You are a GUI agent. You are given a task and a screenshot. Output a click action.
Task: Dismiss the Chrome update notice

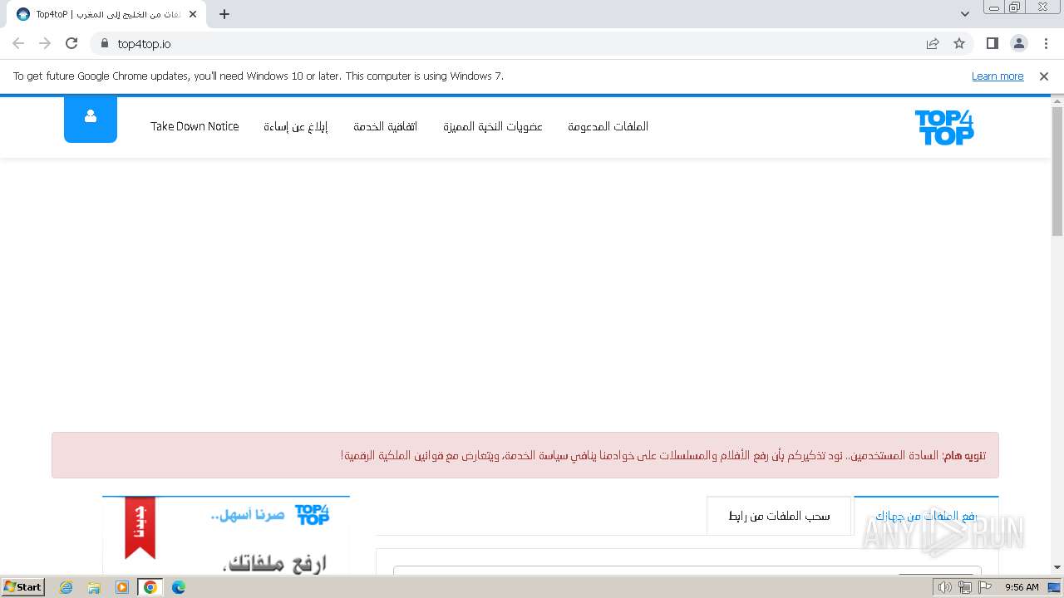pos(1044,76)
